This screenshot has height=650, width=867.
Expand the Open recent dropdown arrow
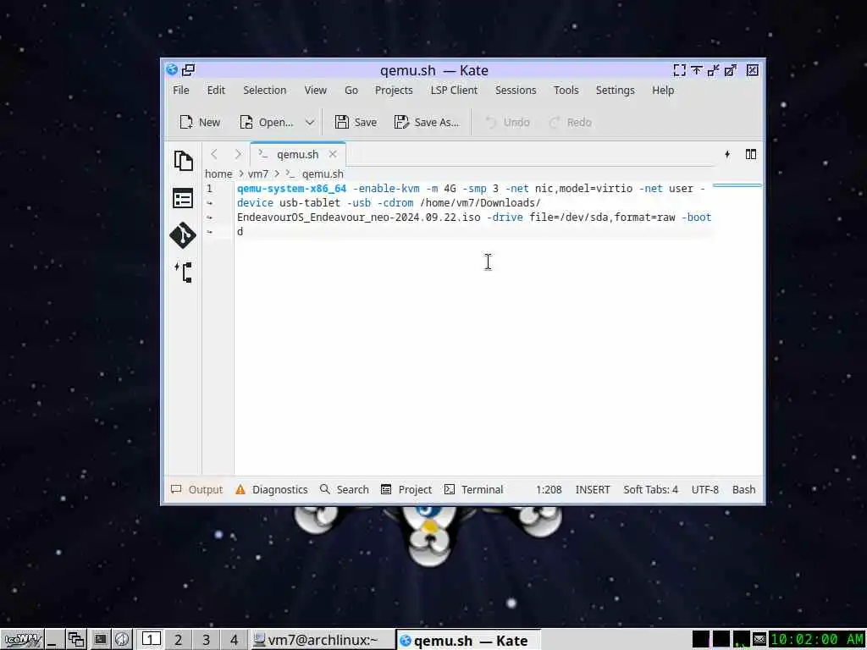tap(310, 122)
